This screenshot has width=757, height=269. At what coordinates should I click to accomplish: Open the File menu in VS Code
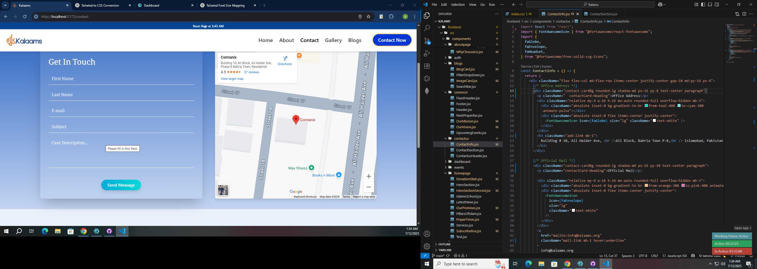click(x=434, y=5)
